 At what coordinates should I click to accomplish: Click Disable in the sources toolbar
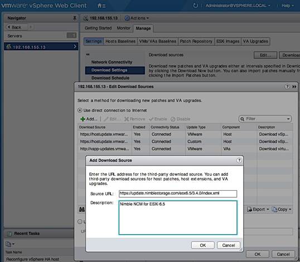point(181,119)
